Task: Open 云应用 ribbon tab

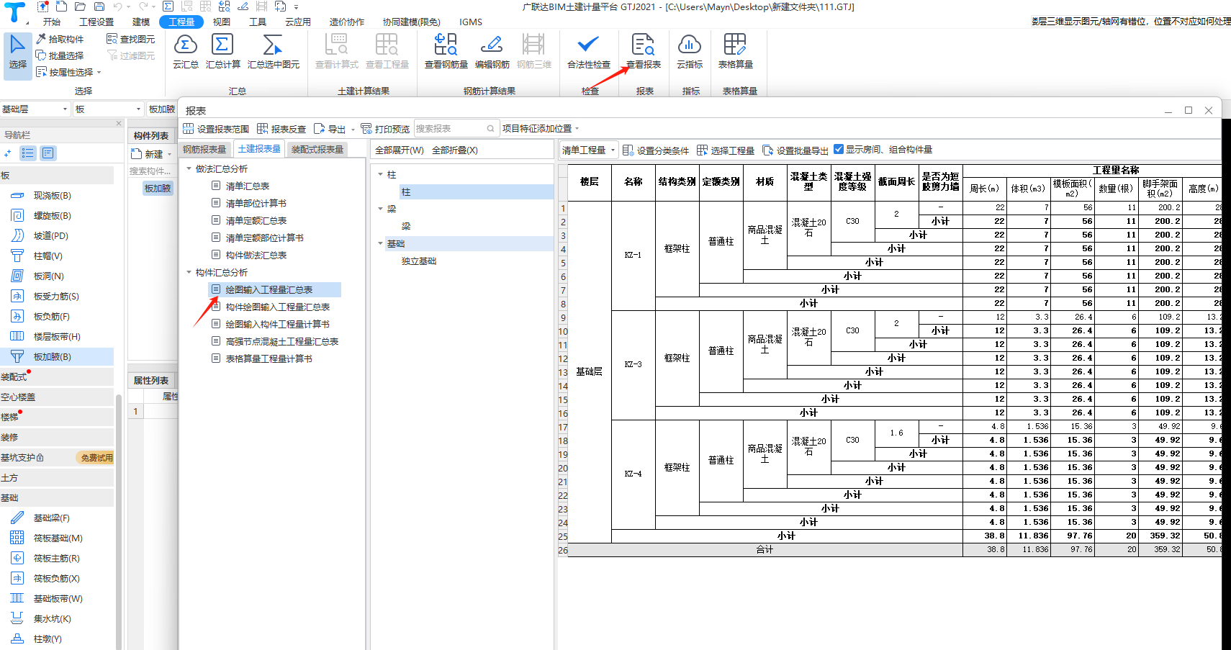Action: pos(298,22)
